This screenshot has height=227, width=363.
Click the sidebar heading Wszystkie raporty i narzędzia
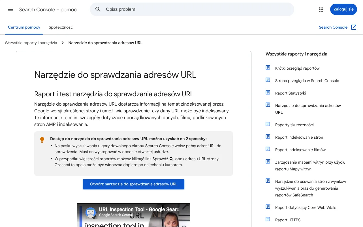coord(296,54)
